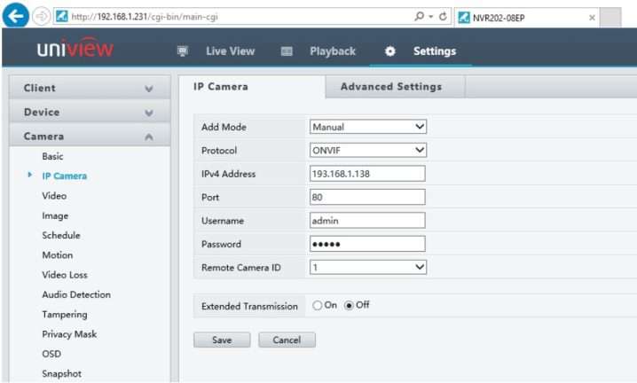This screenshot has height=383, width=637.
Task: Open the Protocol ONVIF dropdown
Action: pos(367,150)
